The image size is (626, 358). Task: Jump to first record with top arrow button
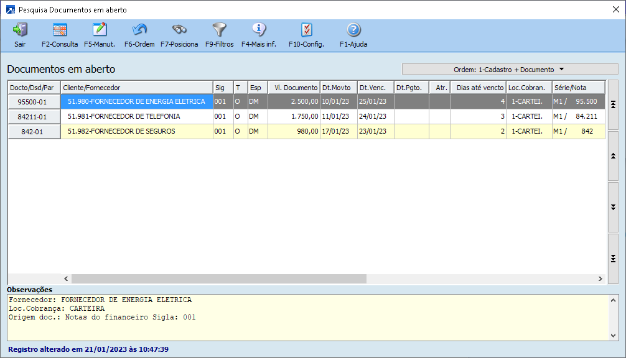point(613,104)
